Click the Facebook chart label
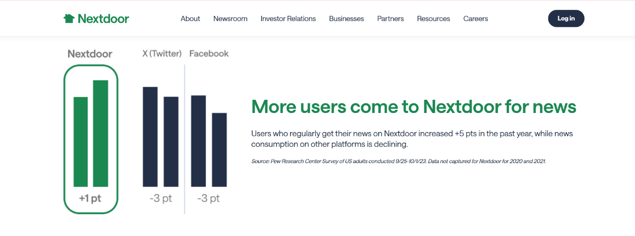The height and width of the screenshot is (236, 635). tap(209, 54)
